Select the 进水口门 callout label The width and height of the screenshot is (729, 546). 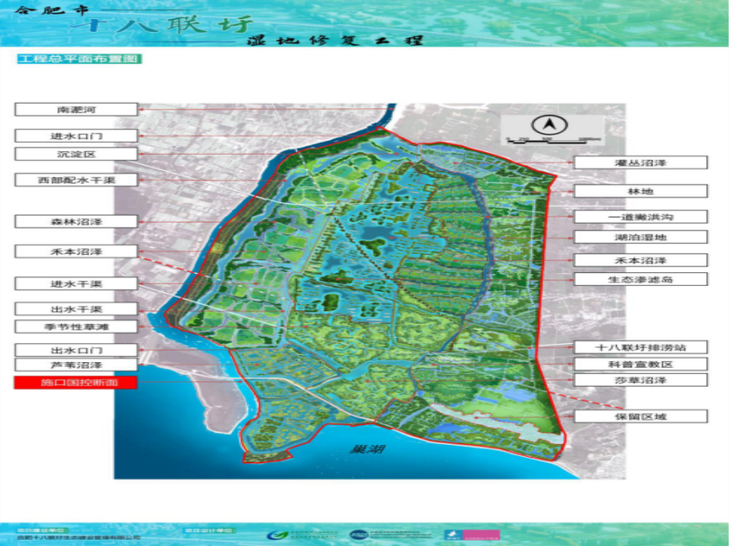click(x=76, y=136)
